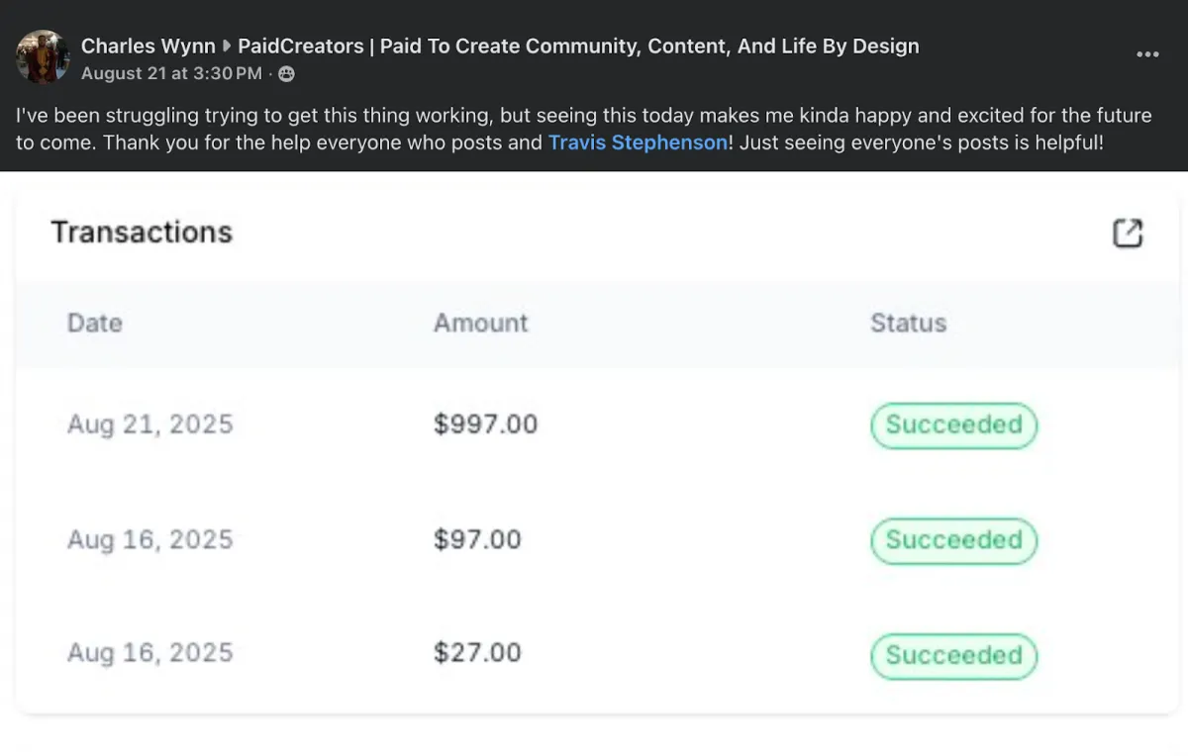Open Charles Wynn's profile name link

148,47
